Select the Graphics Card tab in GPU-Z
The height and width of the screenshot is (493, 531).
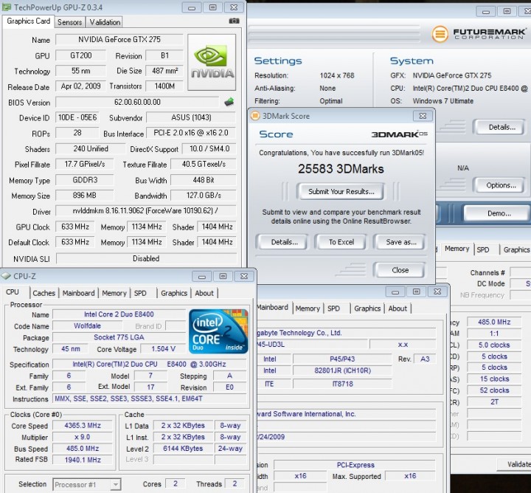pyautogui.click(x=29, y=21)
